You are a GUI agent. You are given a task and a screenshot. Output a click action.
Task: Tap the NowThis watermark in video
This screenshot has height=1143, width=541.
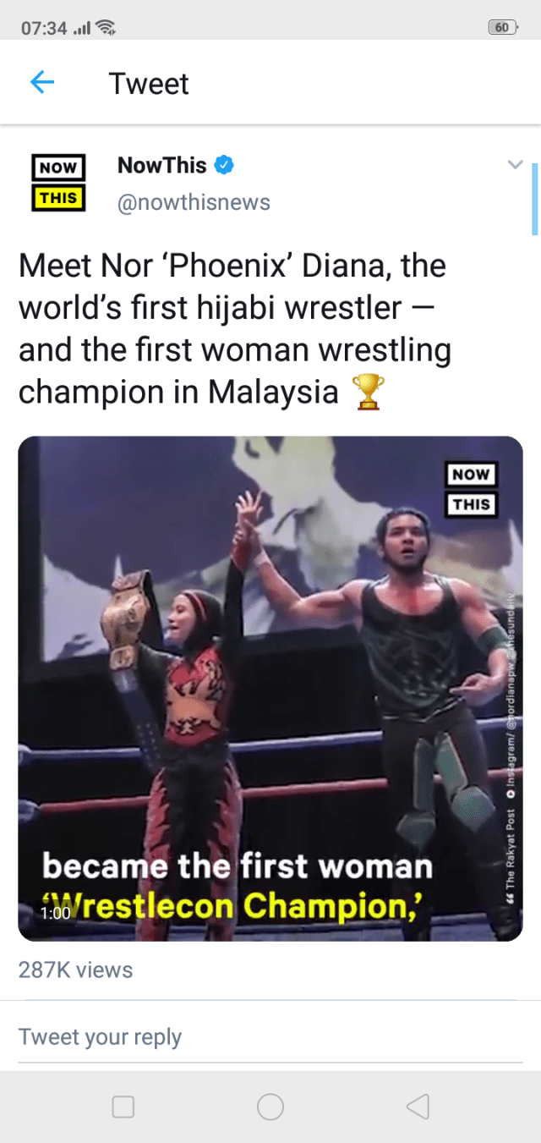(x=472, y=489)
